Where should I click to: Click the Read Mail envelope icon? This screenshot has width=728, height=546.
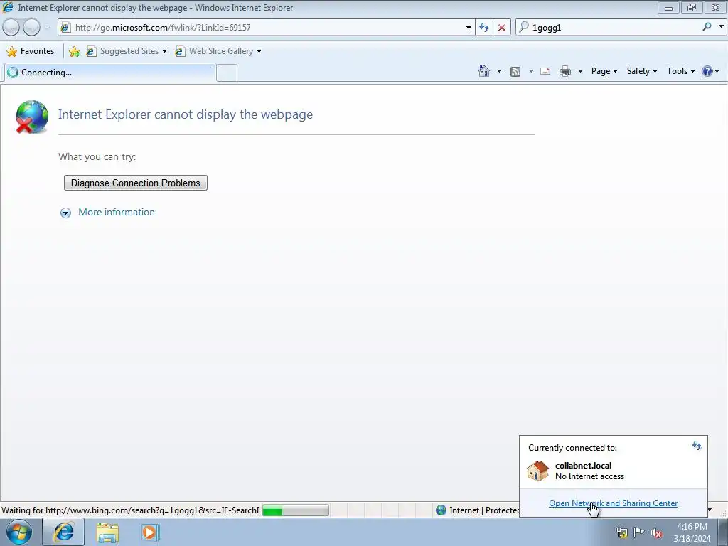pyautogui.click(x=545, y=71)
